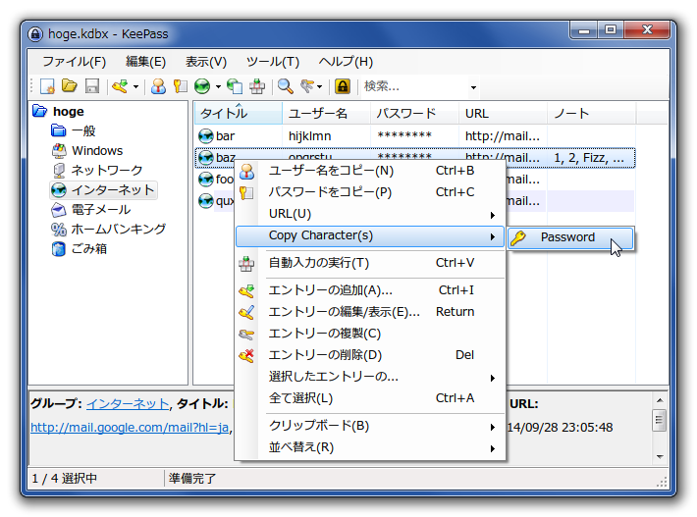
Task: Click the Add entry key icon
Action: (x=120, y=86)
